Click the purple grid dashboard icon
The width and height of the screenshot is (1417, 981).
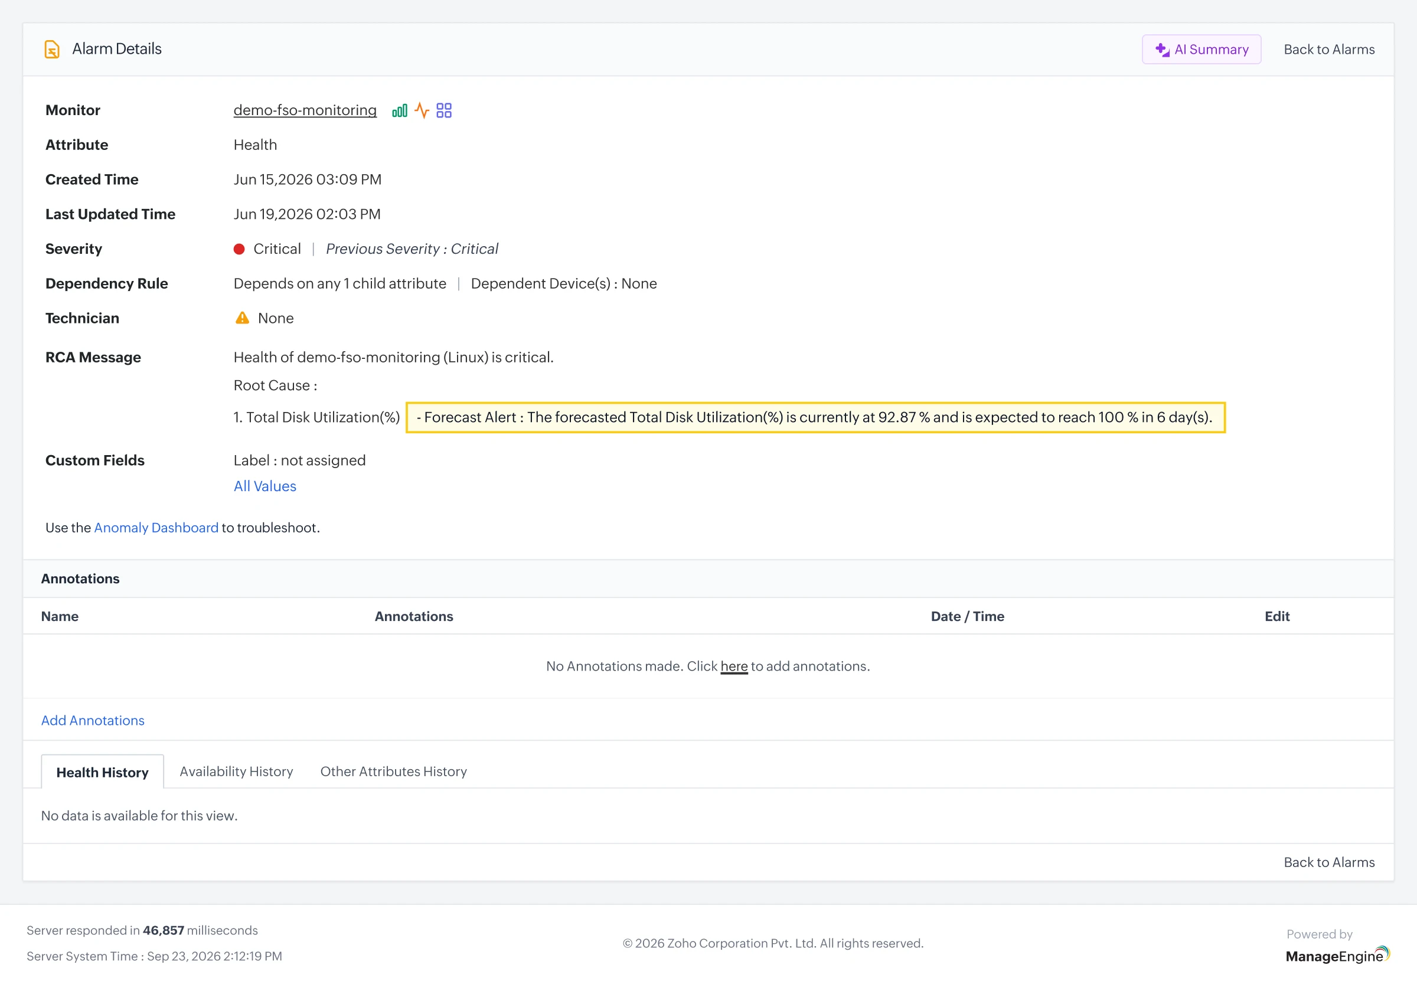coord(444,110)
